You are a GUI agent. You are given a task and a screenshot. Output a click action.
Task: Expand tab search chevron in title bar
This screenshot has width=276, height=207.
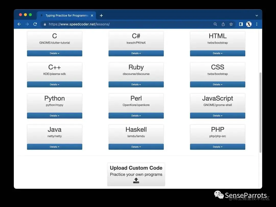[x=257, y=16]
